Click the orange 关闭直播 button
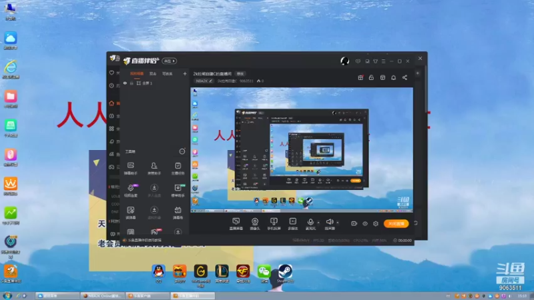The height and width of the screenshot is (300, 534). coord(396,223)
